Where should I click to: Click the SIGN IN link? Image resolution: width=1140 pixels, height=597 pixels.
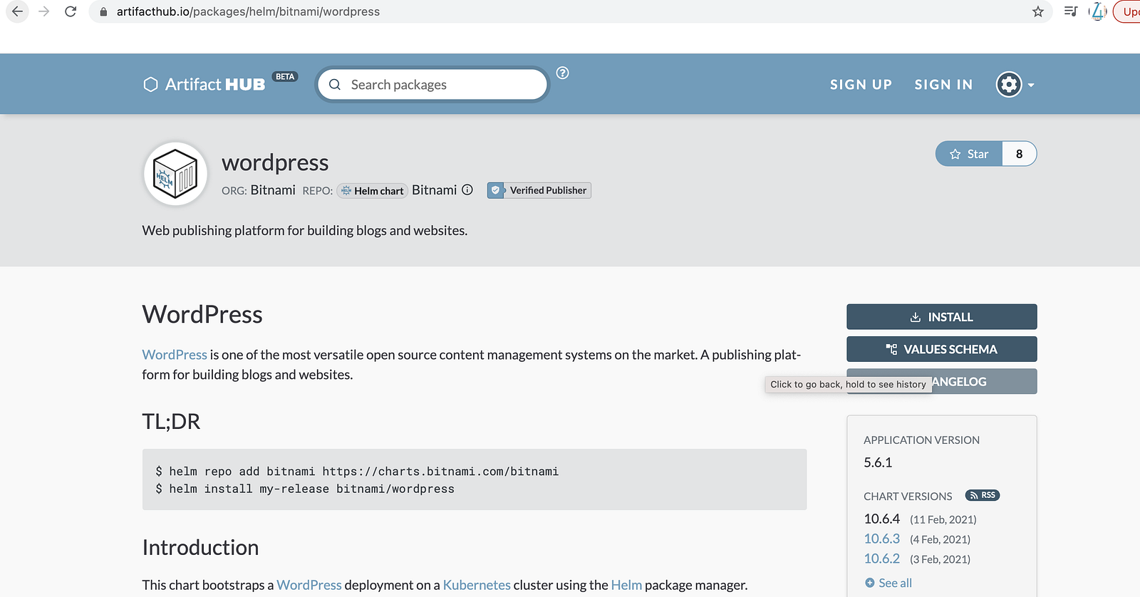[x=943, y=85]
